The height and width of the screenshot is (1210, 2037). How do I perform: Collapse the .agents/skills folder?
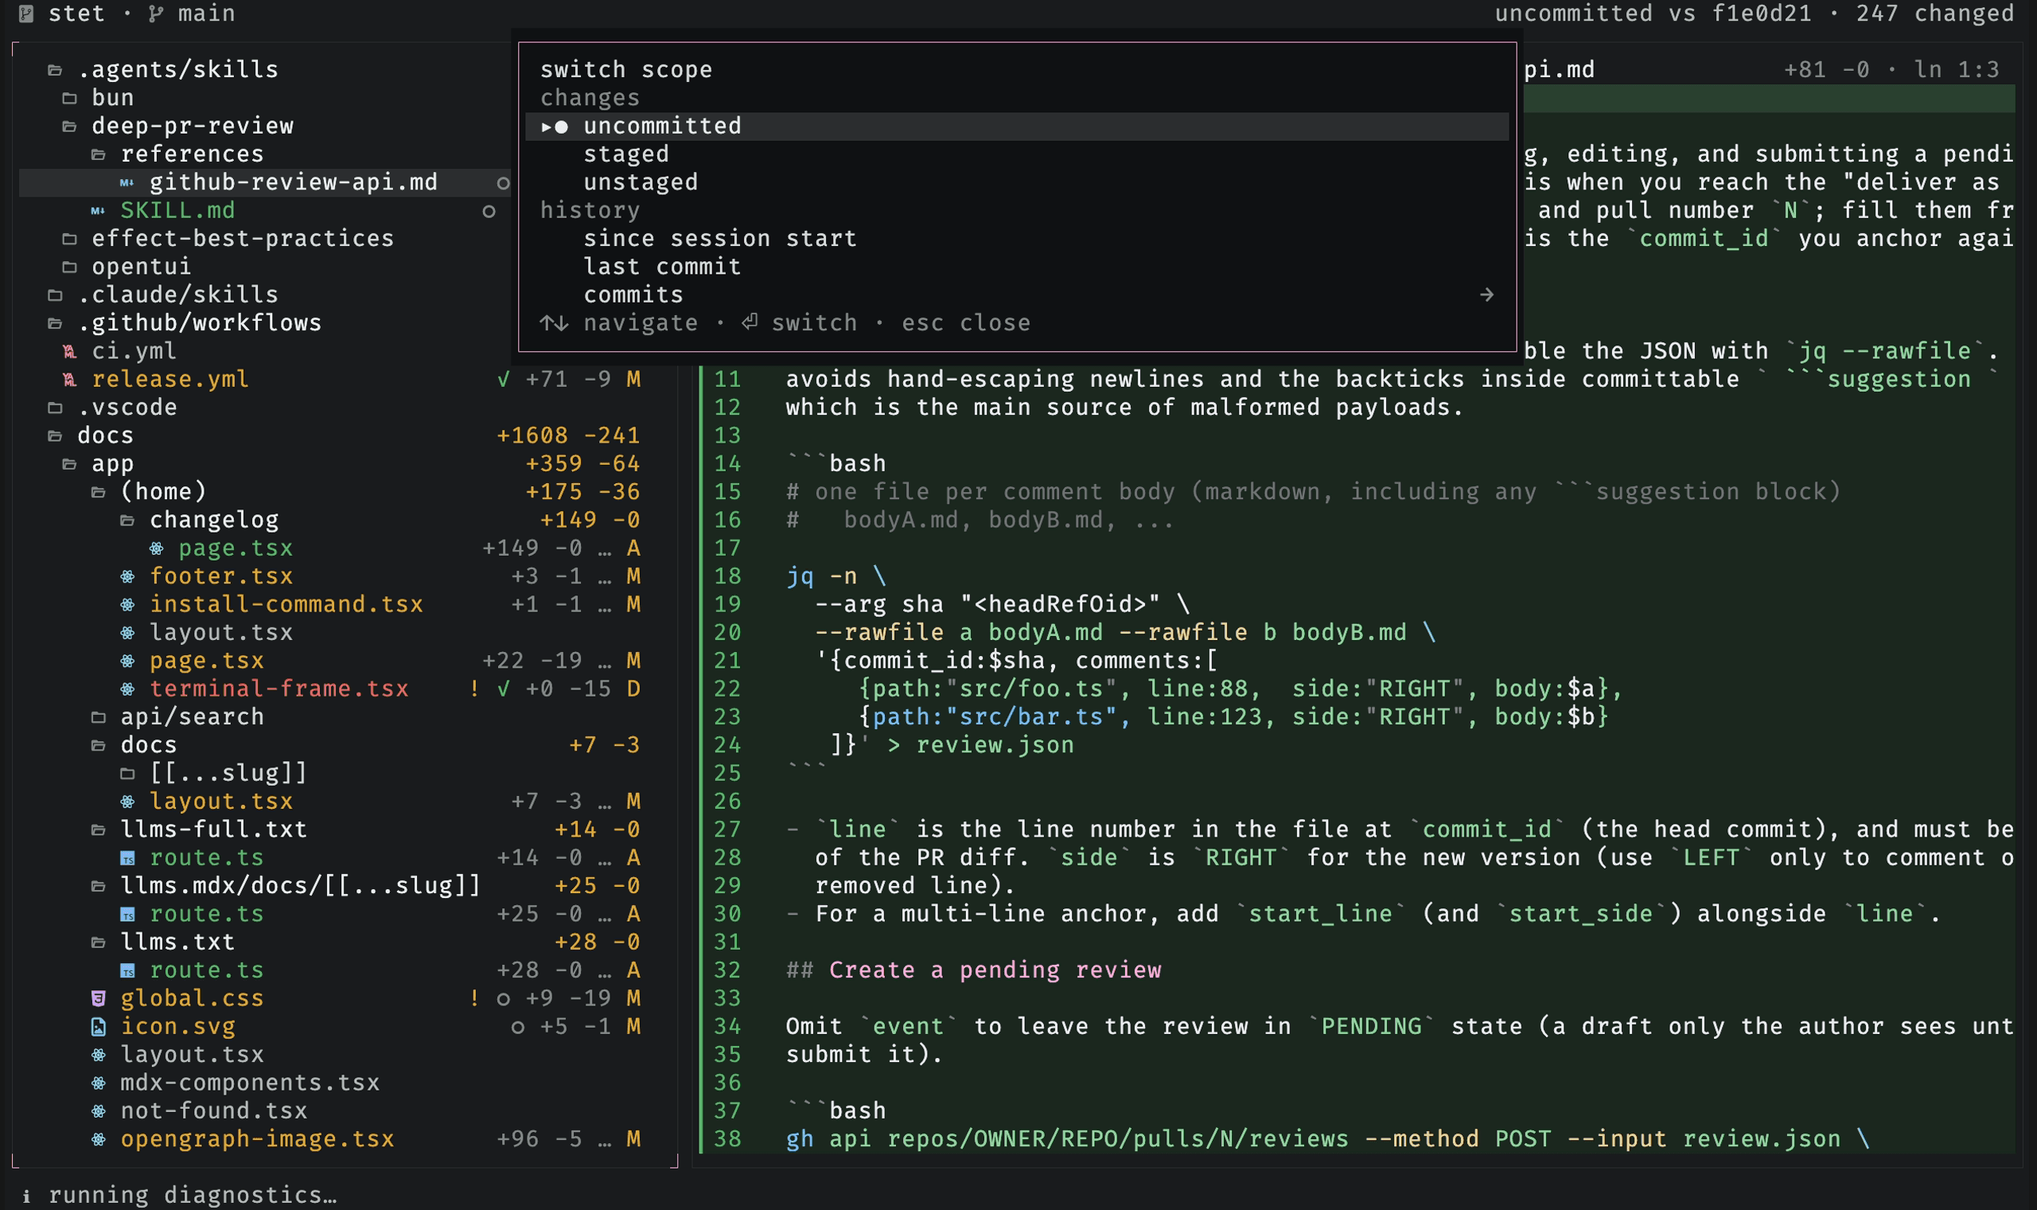pos(55,70)
